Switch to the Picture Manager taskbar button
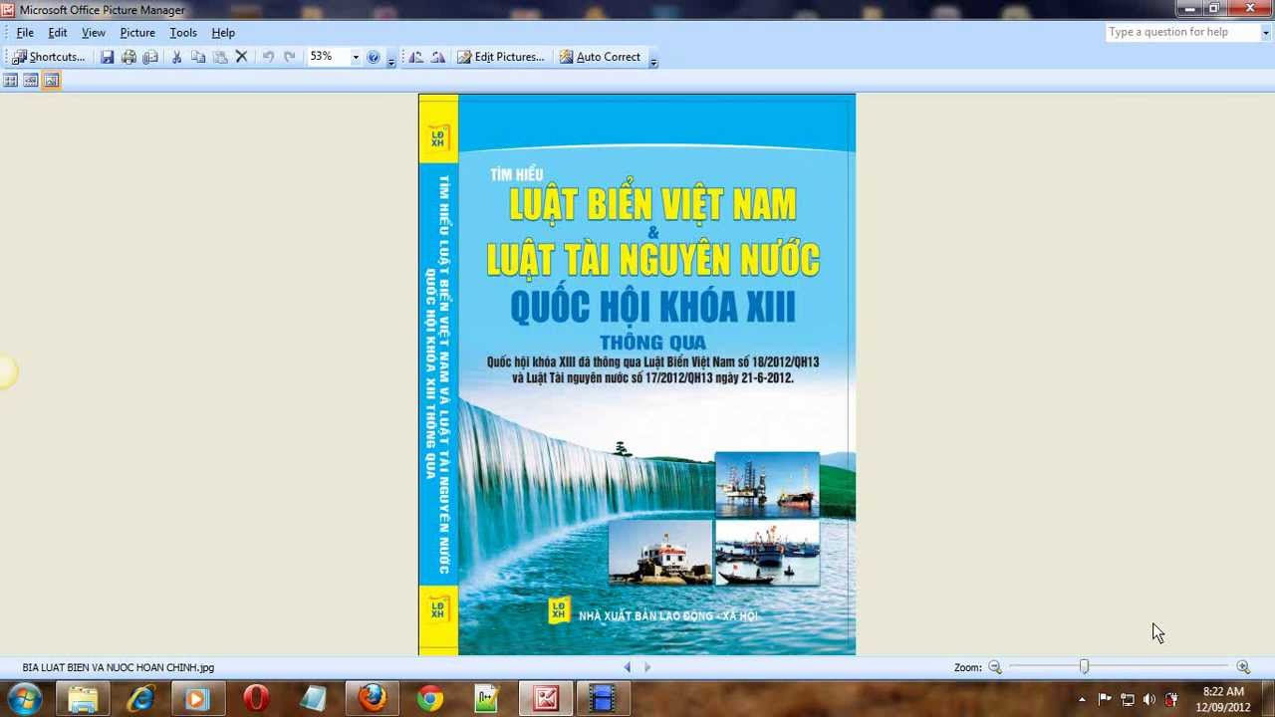1275x717 pixels. pyautogui.click(x=546, y=699)
